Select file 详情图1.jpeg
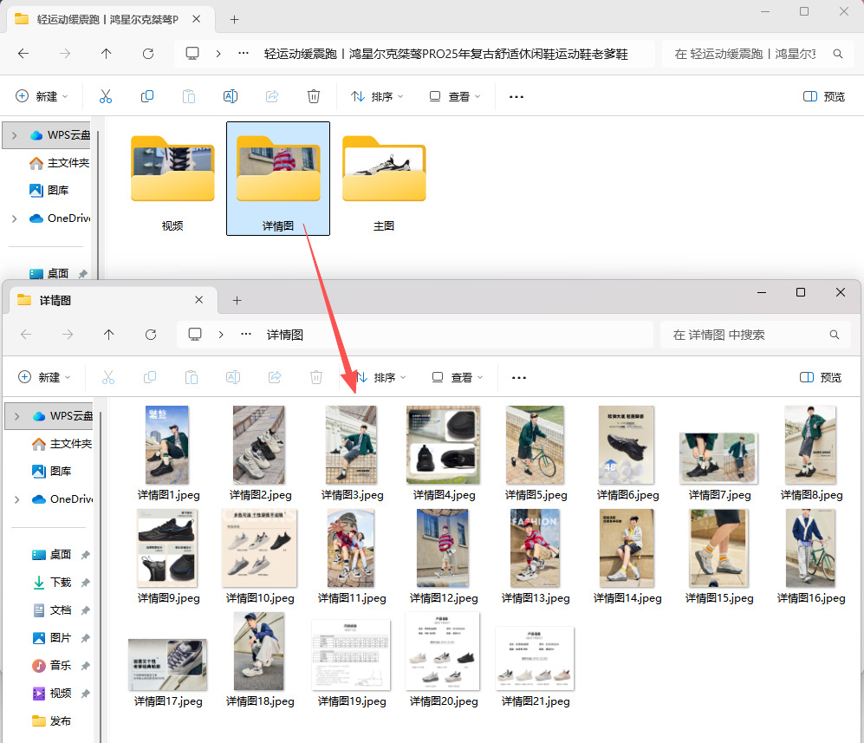 (x=168, y=453)
